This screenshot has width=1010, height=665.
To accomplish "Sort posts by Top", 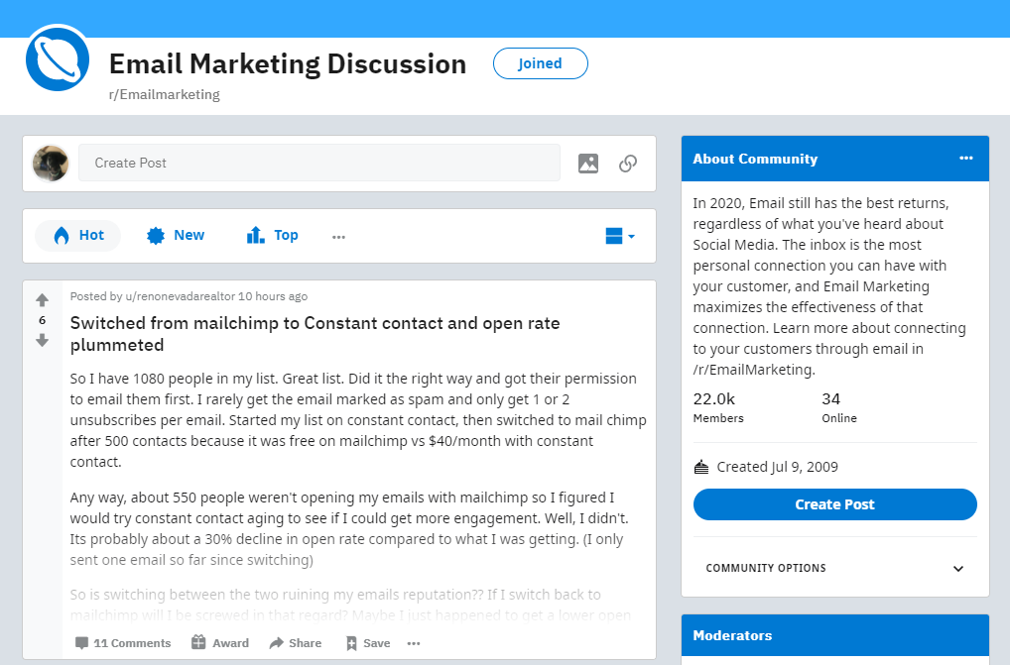I will [x=272, y=236].
